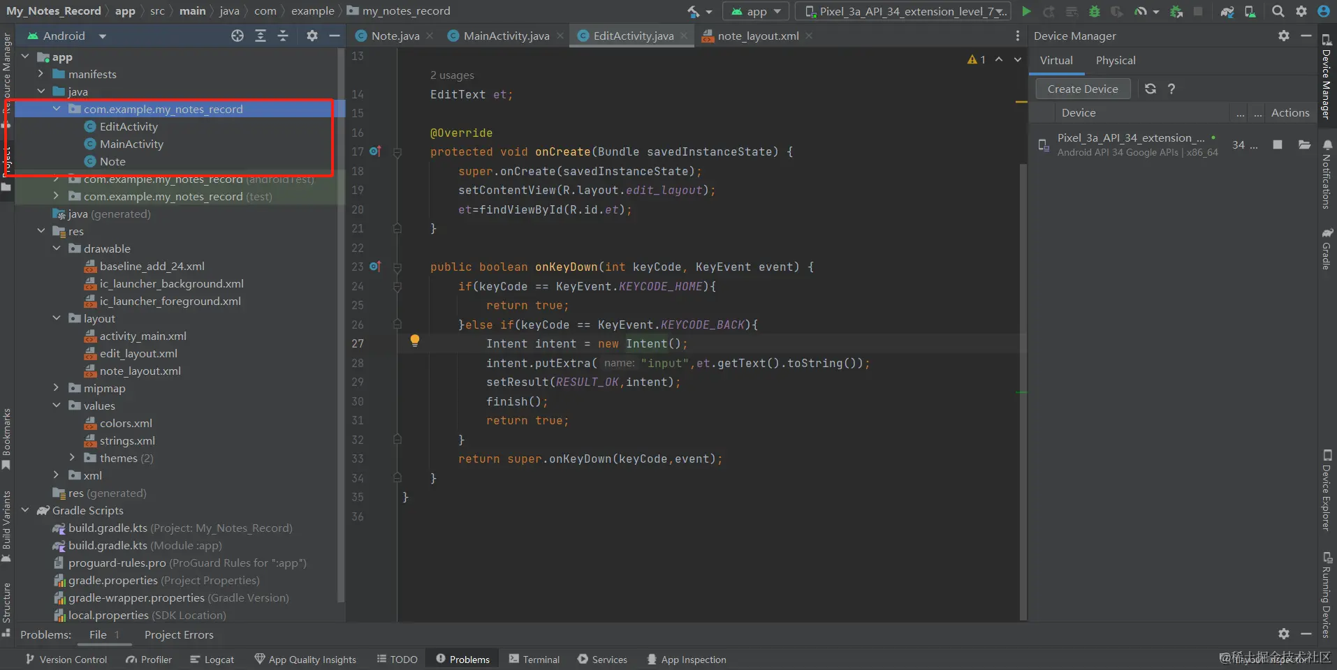Viewport: 1337px width, 670px height.
Task: Click the editor vertical scrollbar
Action: (1023, 391)
